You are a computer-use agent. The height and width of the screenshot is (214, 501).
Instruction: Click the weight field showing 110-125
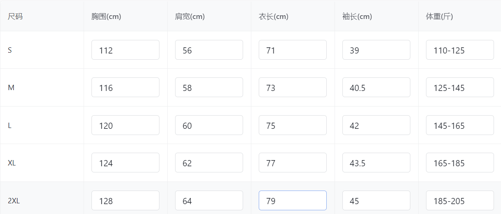point(460,50)
